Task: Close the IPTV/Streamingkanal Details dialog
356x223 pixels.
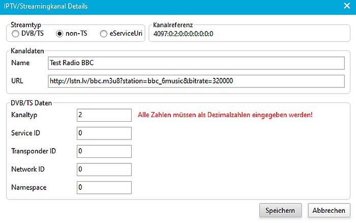Action: click(346, 7)
